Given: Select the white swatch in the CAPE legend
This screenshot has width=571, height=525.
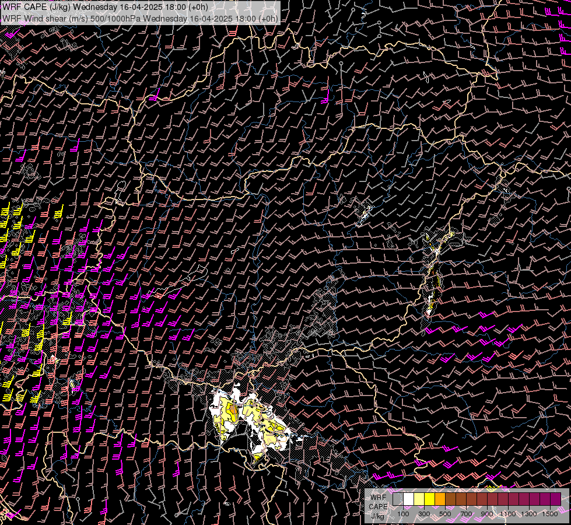Looking at the screenshot, I should [409, 499].
